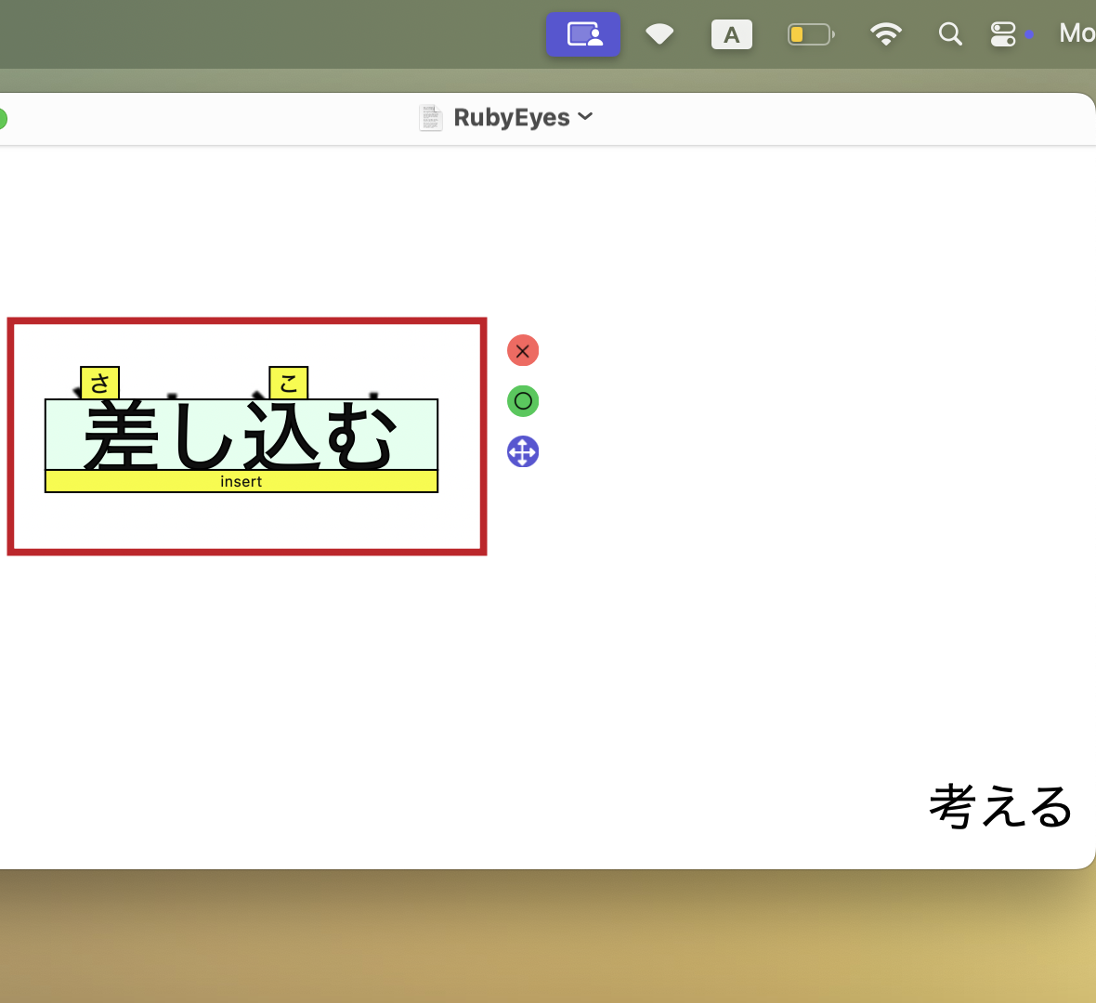The width and height of the screenshot is (1096, 1003).
Task: Click the document icon beside RubyEyes title
Action: [x=431, y=118]
